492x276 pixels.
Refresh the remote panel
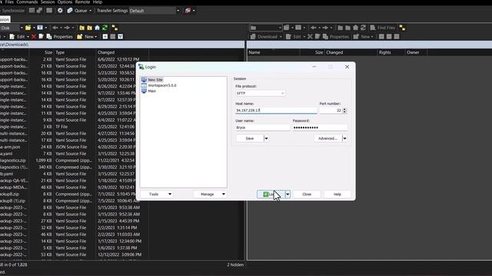click(364, 28)
